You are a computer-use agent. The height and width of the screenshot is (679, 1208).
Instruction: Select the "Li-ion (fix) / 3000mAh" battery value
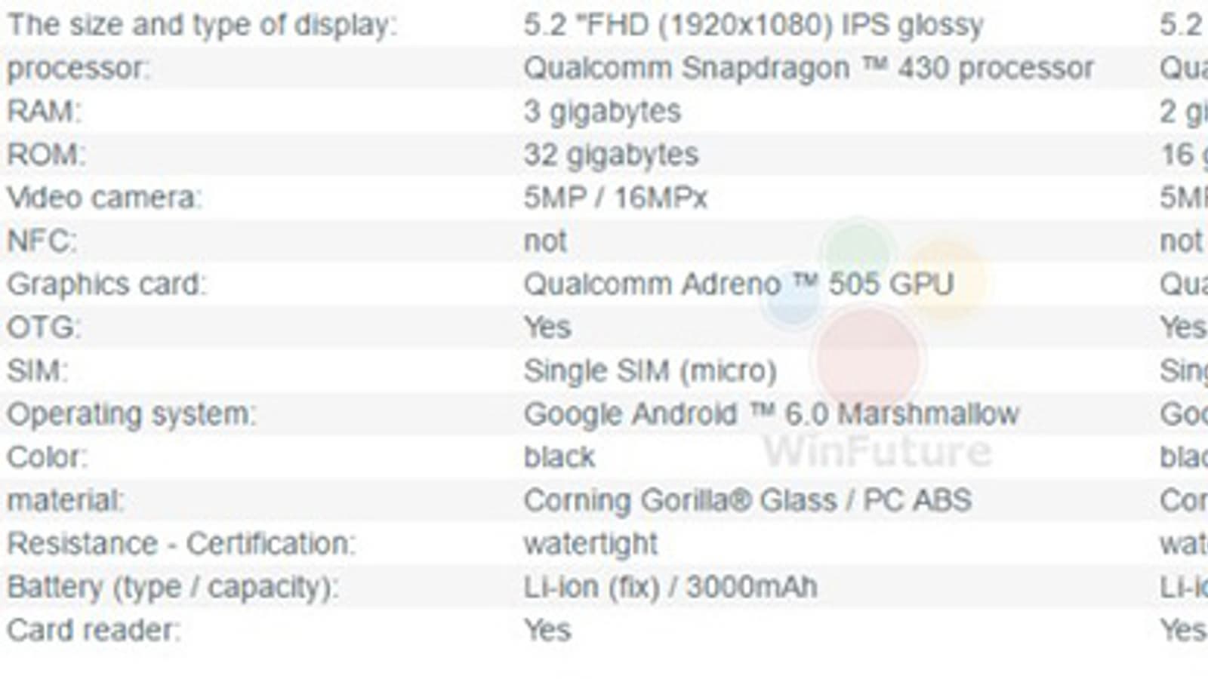pos(670,587)
